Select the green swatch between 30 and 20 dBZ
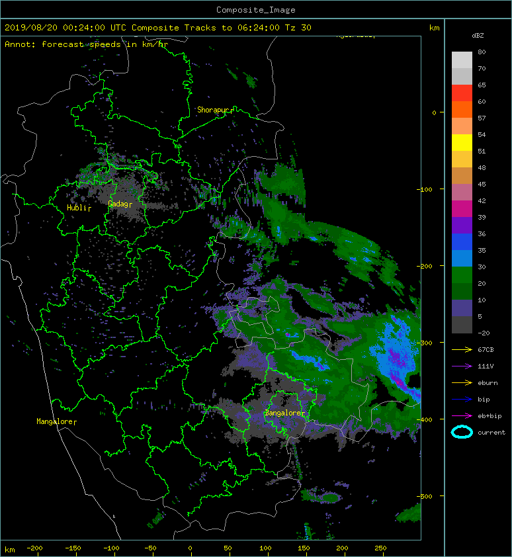Viewport: 512px width, 557px height. [x=462, y=275]
